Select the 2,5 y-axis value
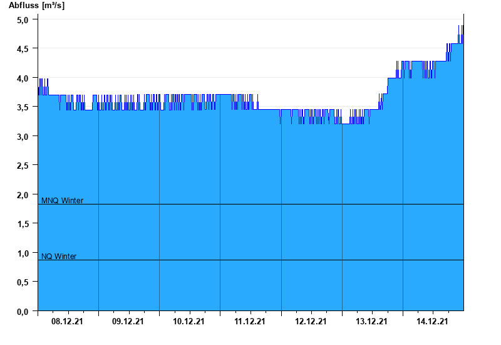This screenshot has height=345, width=501. (x=23, y=166)
